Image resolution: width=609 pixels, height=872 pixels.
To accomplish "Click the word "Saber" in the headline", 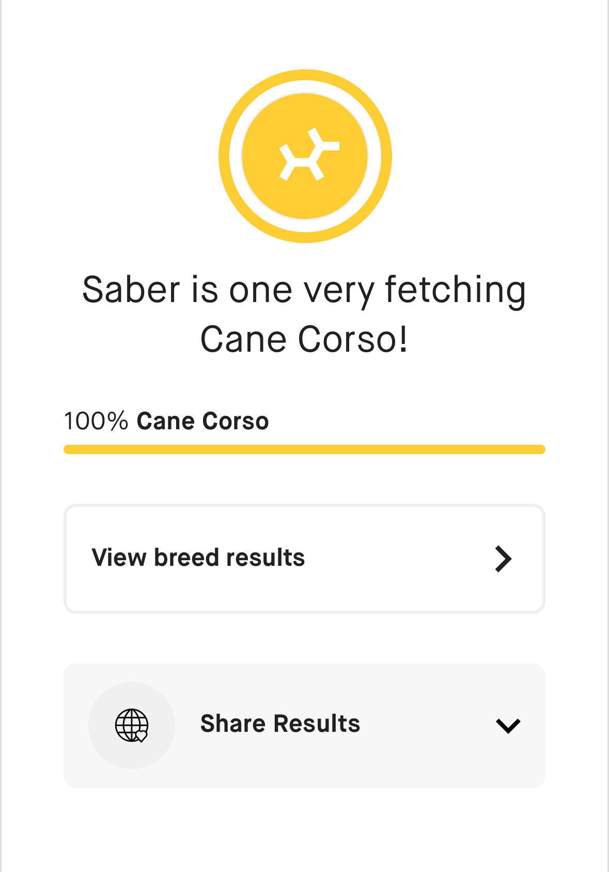I will tap(131, 290).
